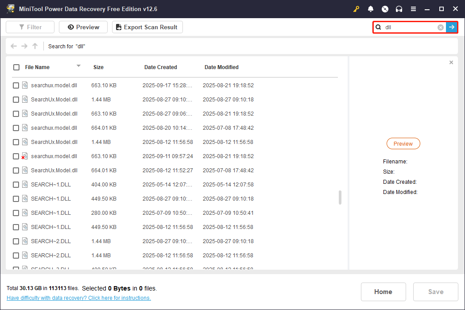The image size is (465, 310).
Task: Open notifications via the bell icon
Action: pos(370,8)
